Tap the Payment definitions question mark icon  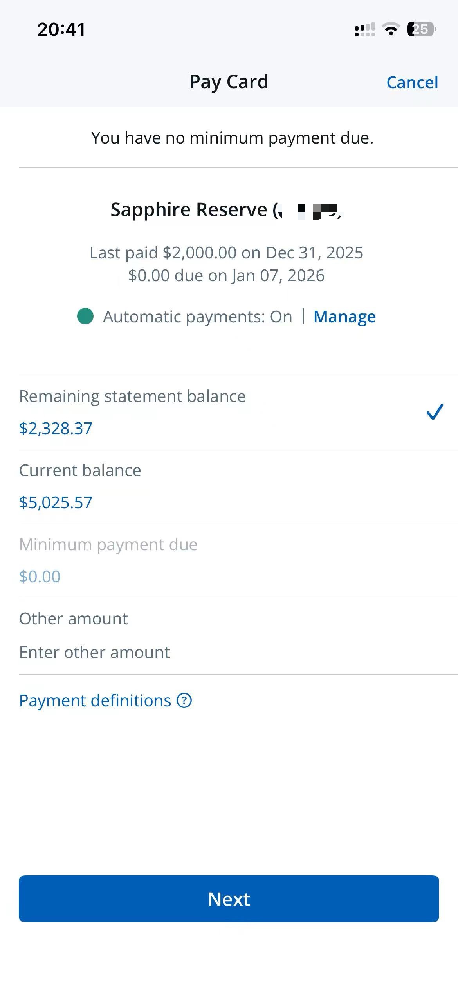pos(184,700)
